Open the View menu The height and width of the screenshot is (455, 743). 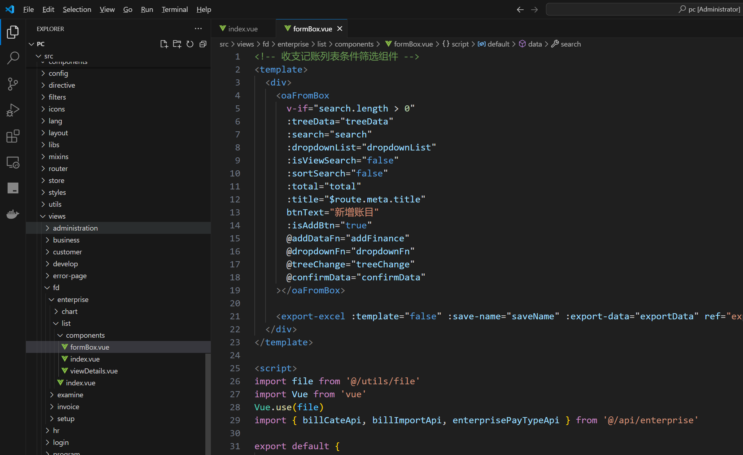107,9
